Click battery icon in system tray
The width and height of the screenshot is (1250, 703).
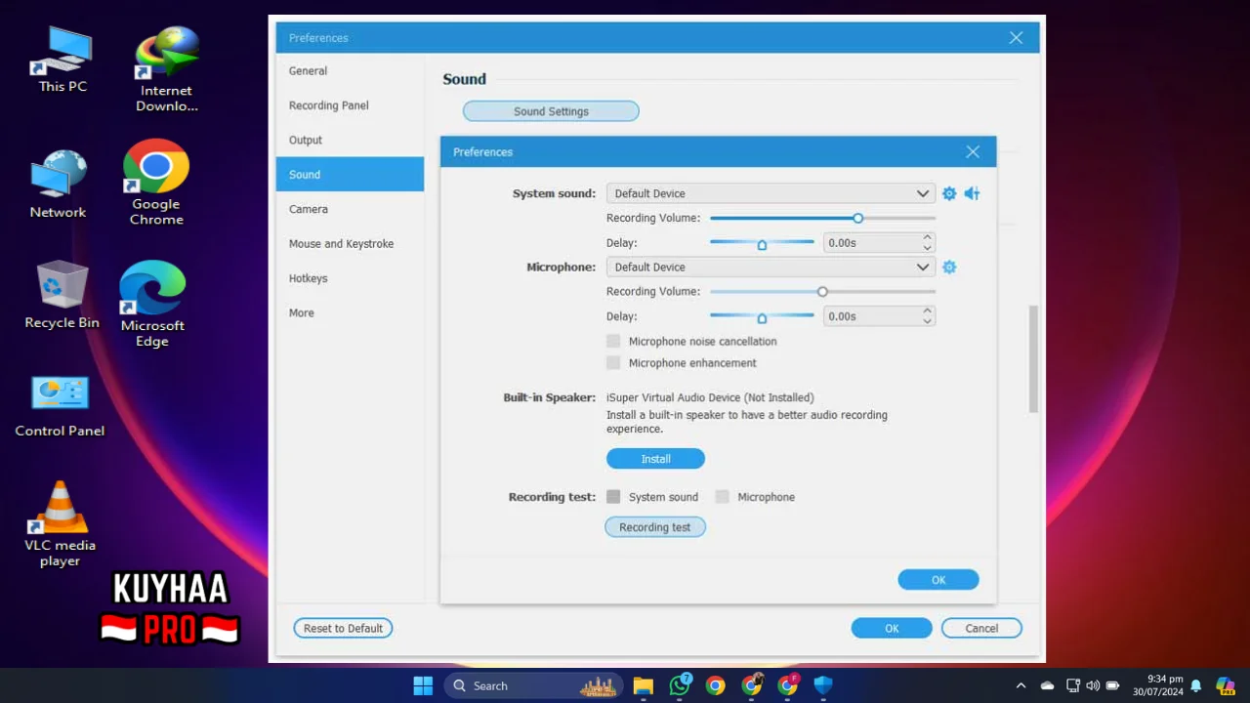tap(1112, 685)
